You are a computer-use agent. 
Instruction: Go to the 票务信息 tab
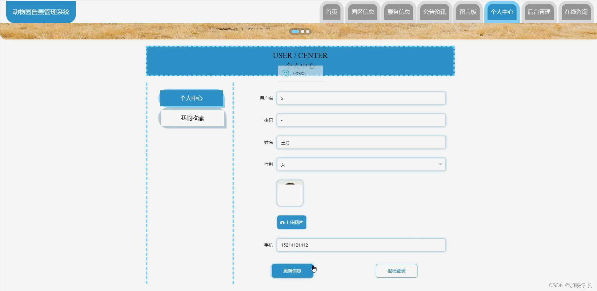[399, 12]
